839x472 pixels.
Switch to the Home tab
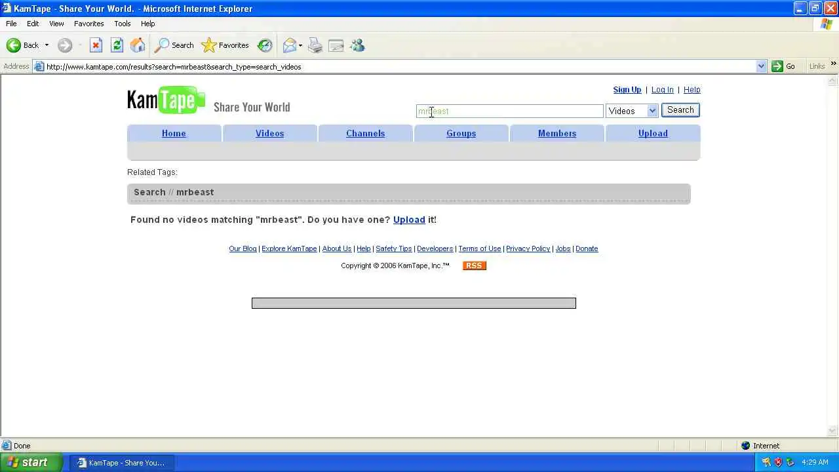click(x=174, y=133)
